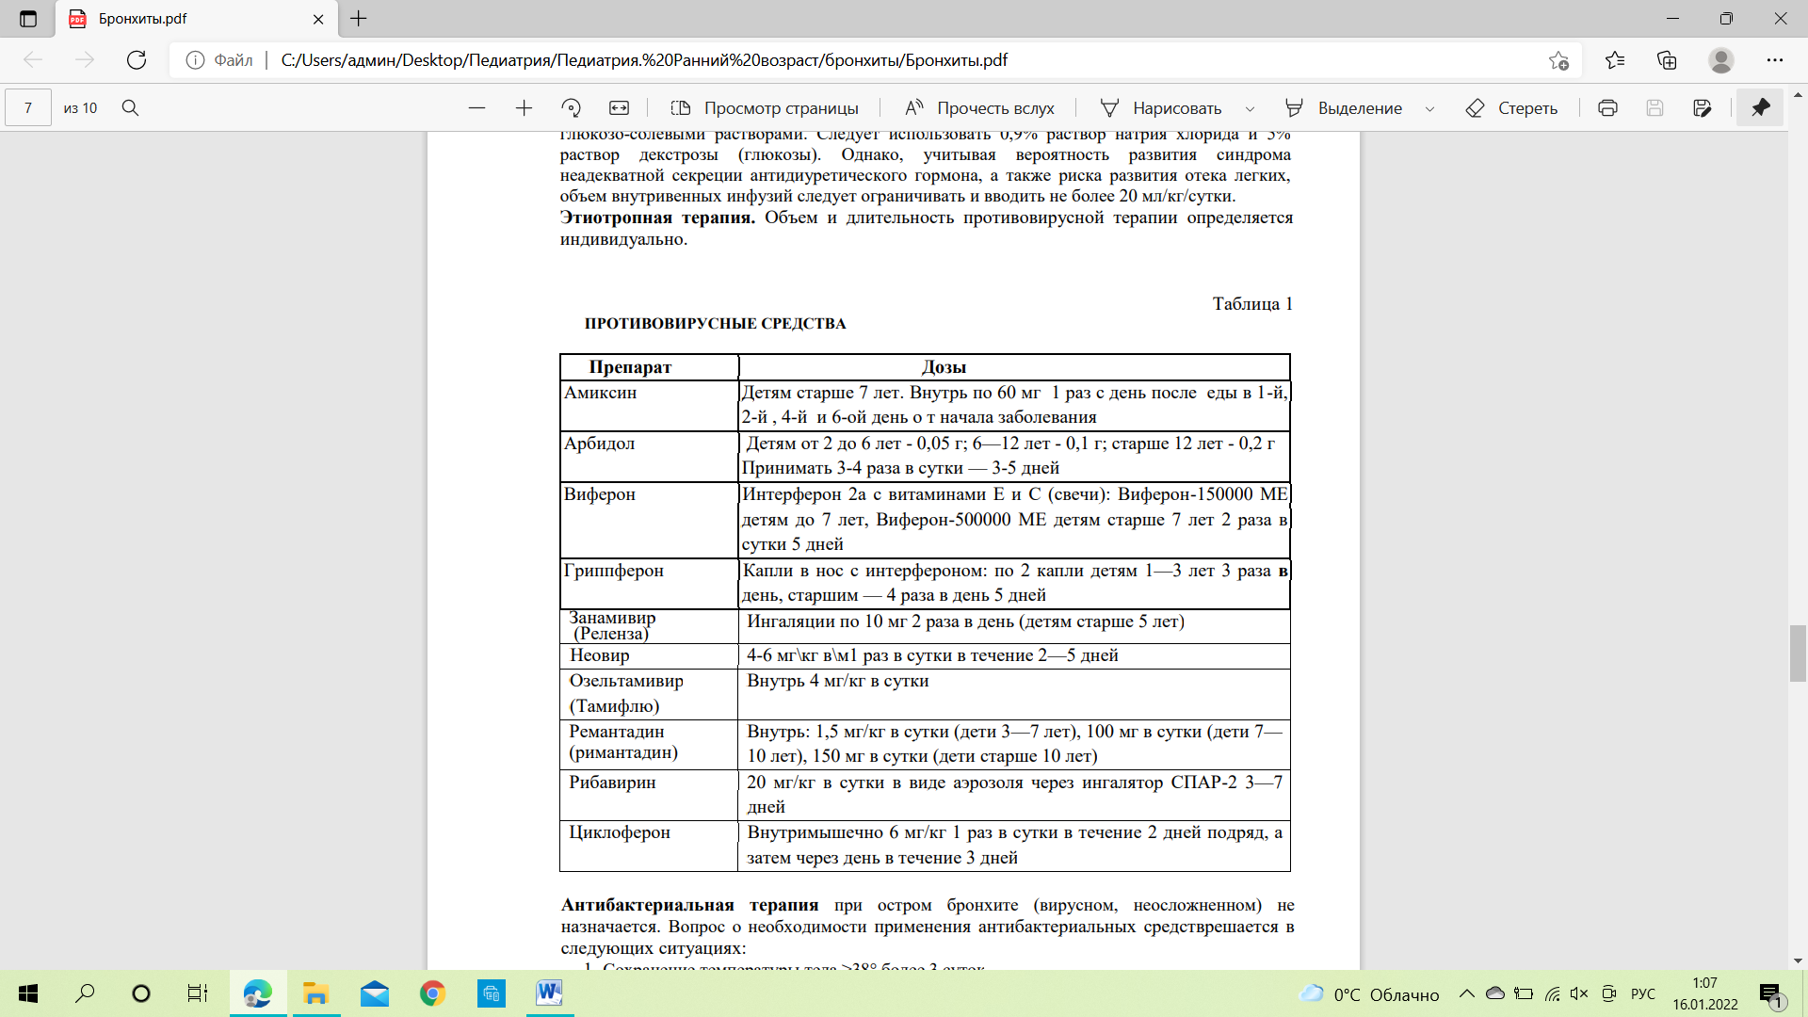Go back to previous page

[33, 60]
